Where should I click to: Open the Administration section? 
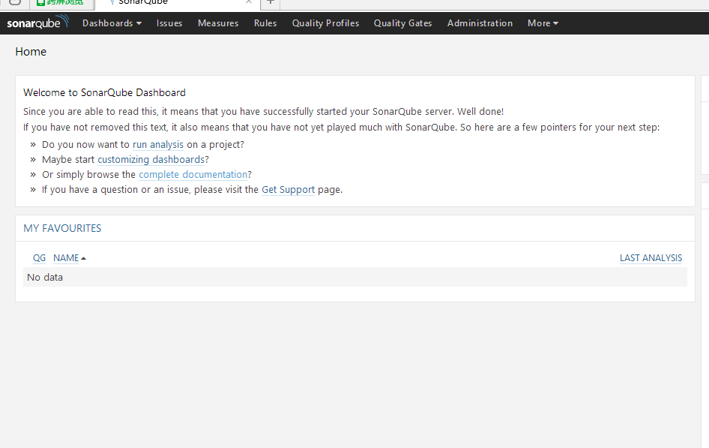click(x=480, y=23)
